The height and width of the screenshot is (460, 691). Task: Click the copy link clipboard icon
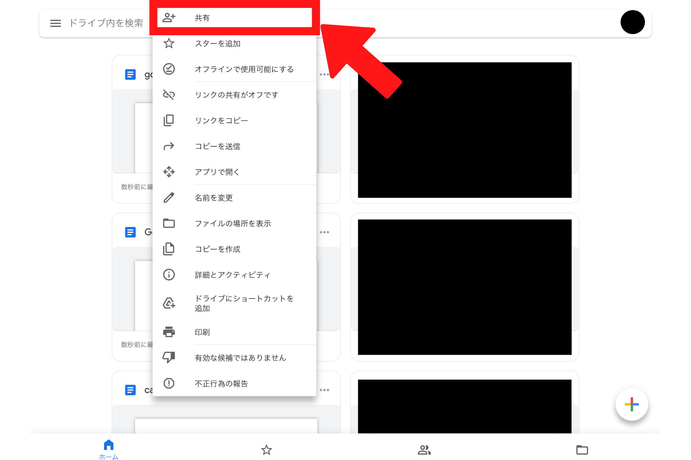[169, 120]
